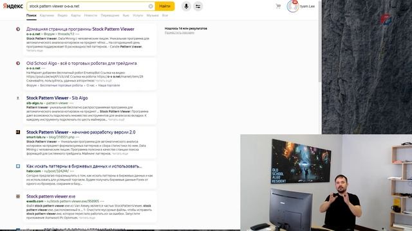Clear the search query with the X icon
Screen dimensions: 412x231
(151, 6)
